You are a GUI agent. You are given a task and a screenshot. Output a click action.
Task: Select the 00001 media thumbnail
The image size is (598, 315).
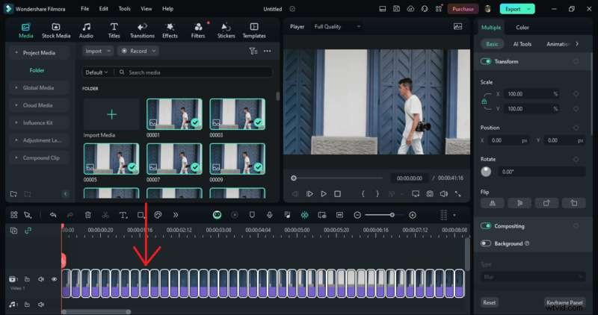(x=174, y=114)
